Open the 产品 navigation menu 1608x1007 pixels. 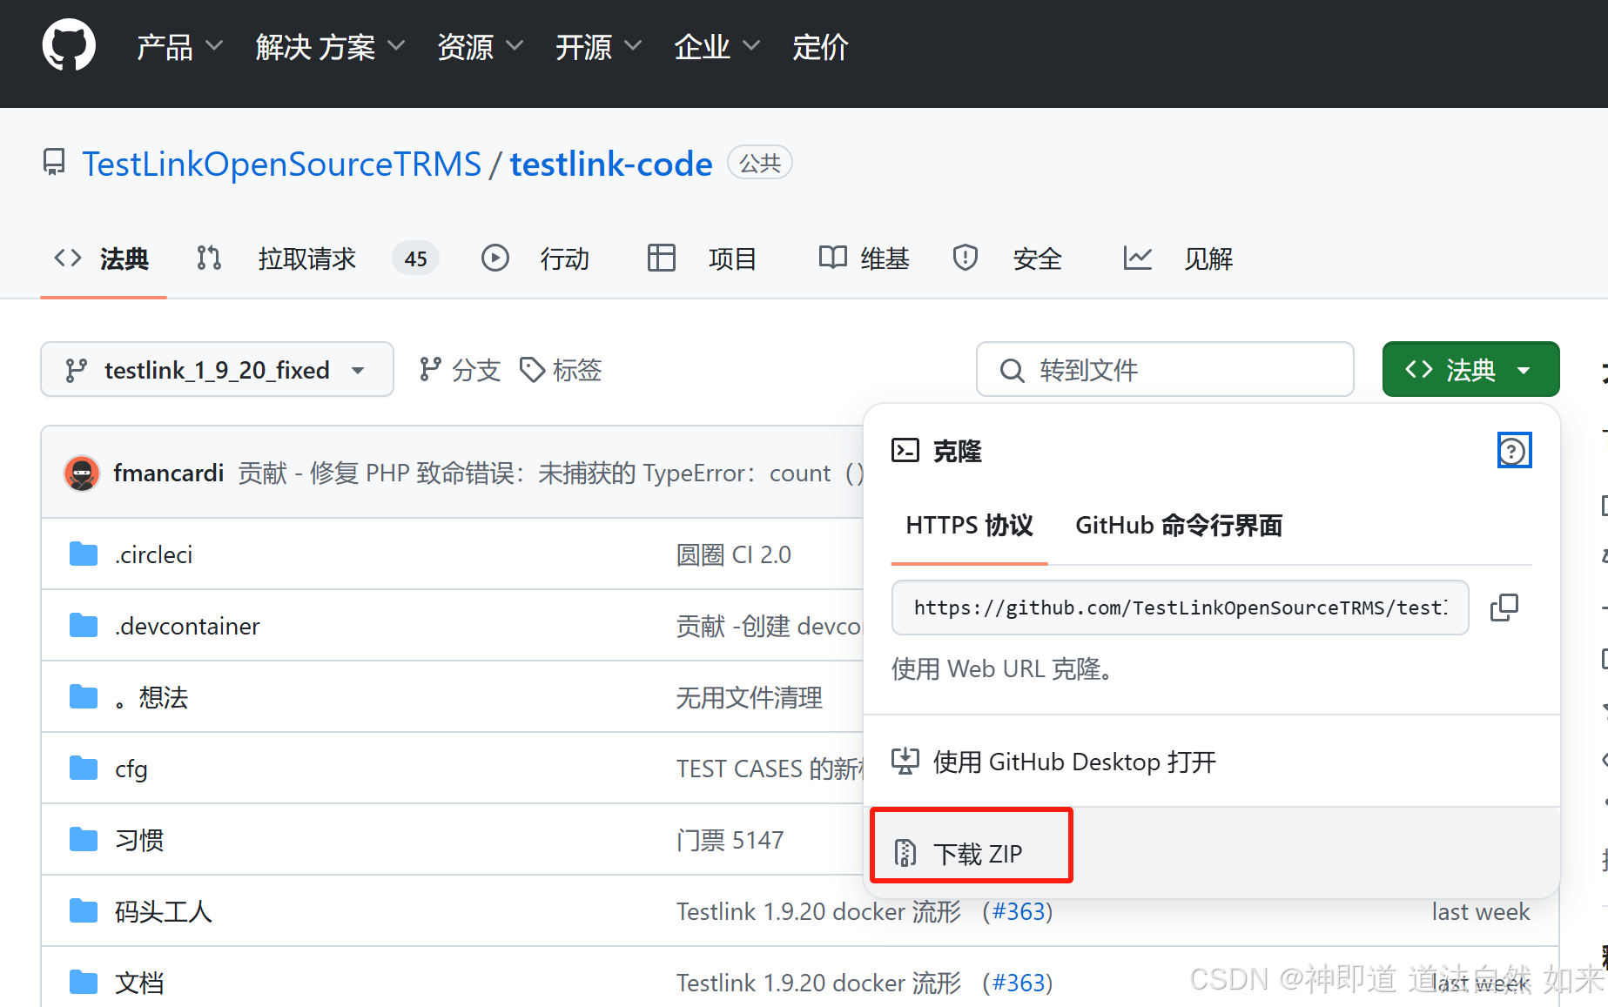tap(180, 47)
